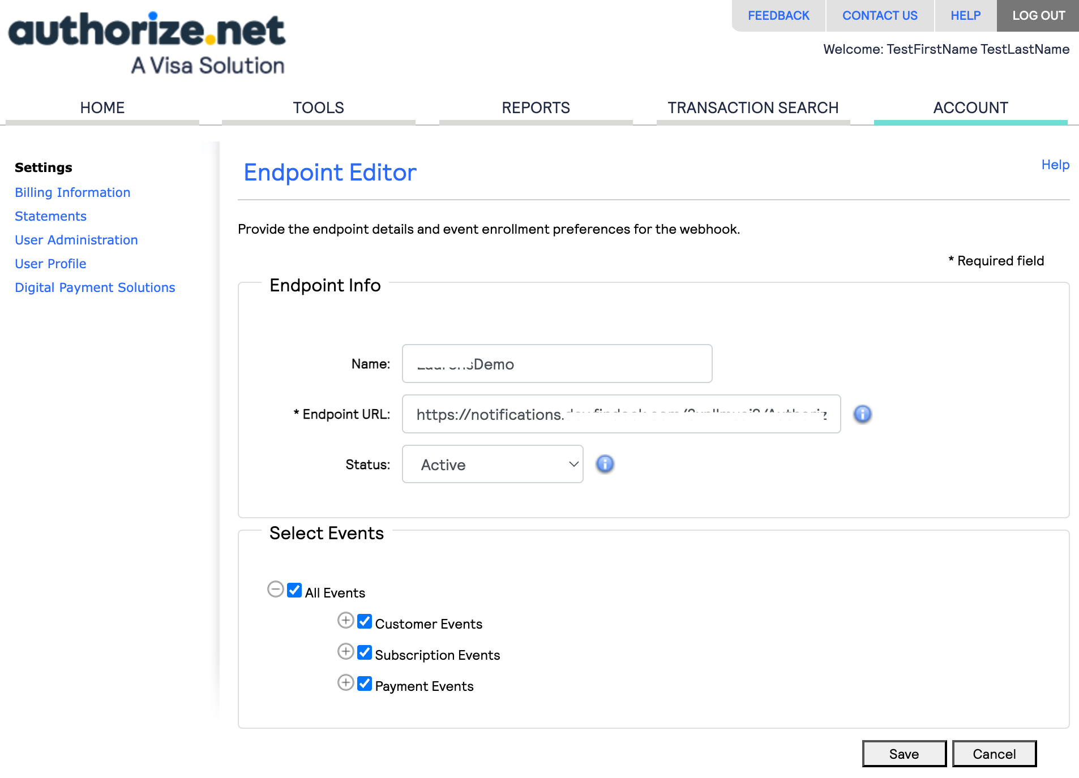Go to the Reports tab
This screenshot has width=1079, height=778.
pyautogui.click(x=536, y=108)
